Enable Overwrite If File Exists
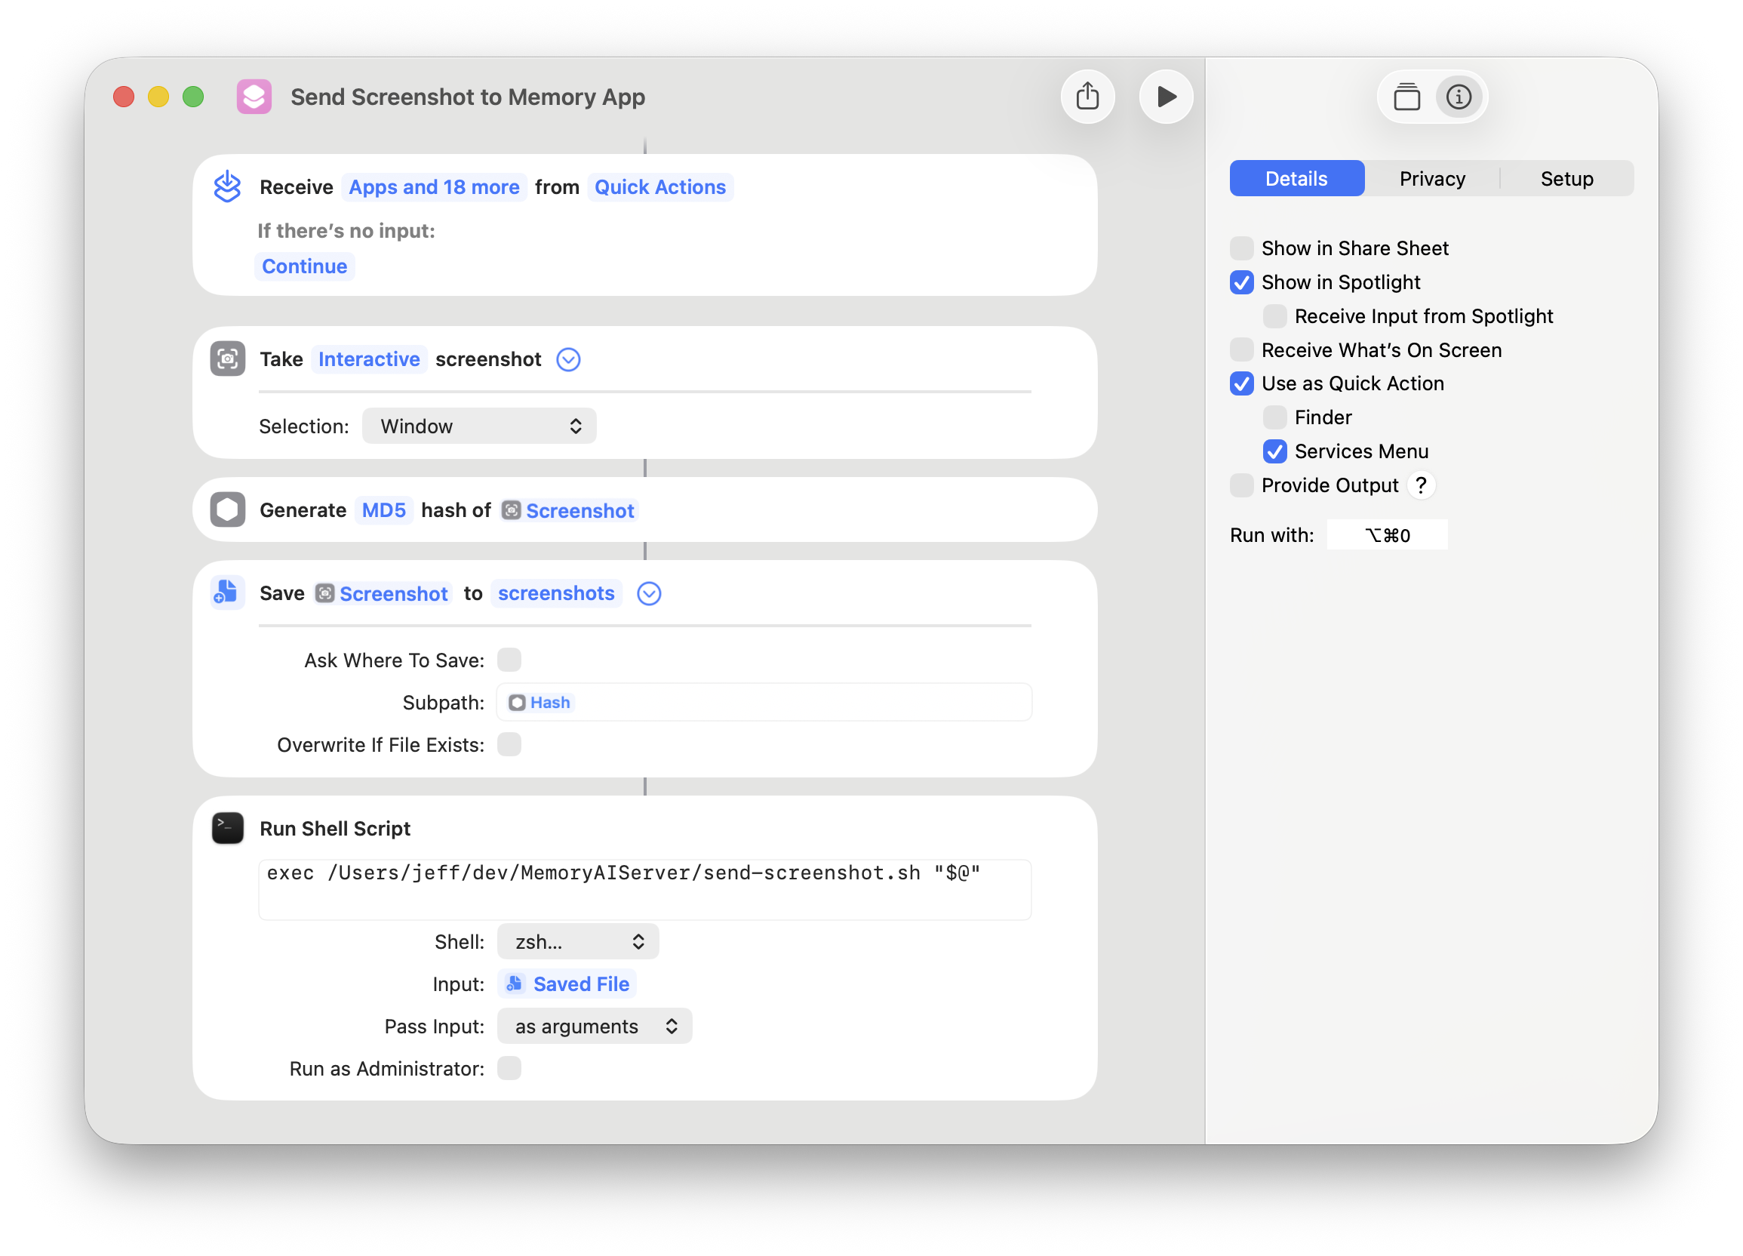Screen dimensions: 1743x1256 (x=509, y=744)
